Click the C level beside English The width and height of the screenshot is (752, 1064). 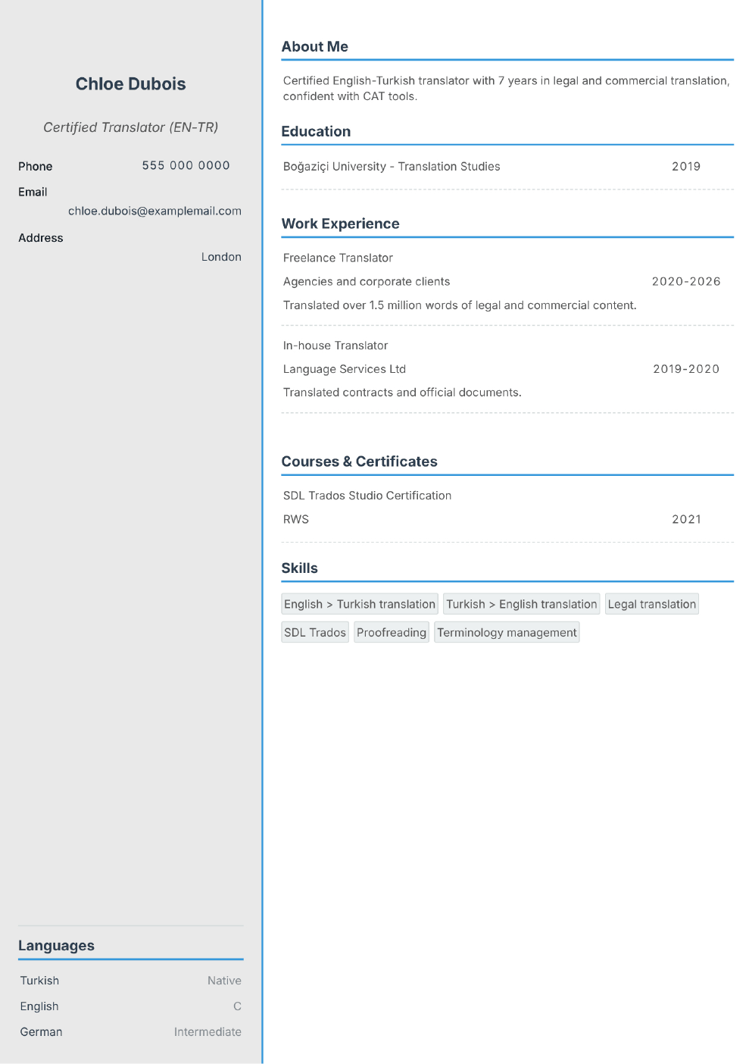point(237,1006)
